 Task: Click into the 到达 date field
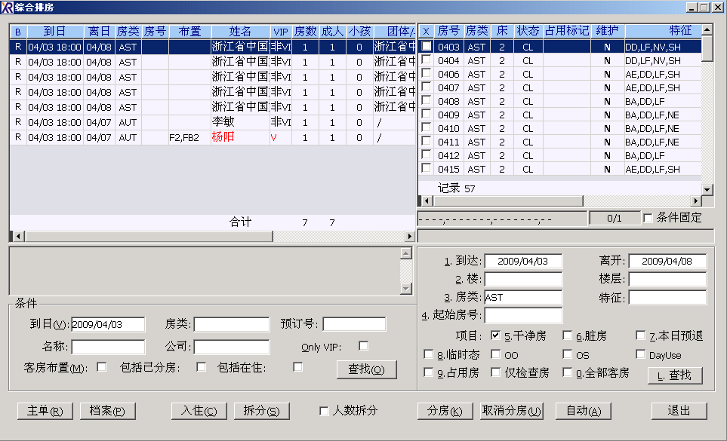click(523, 261)
